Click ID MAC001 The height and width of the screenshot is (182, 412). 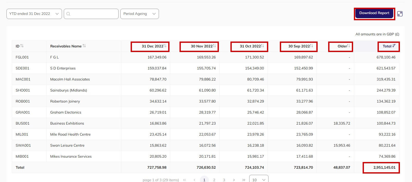click(23, 79)
